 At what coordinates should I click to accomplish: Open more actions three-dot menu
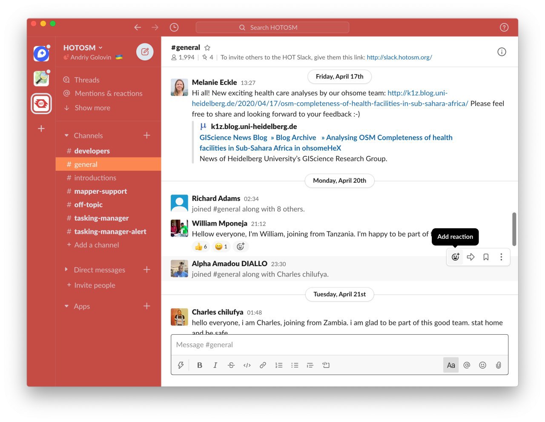(x=501, y=257)
